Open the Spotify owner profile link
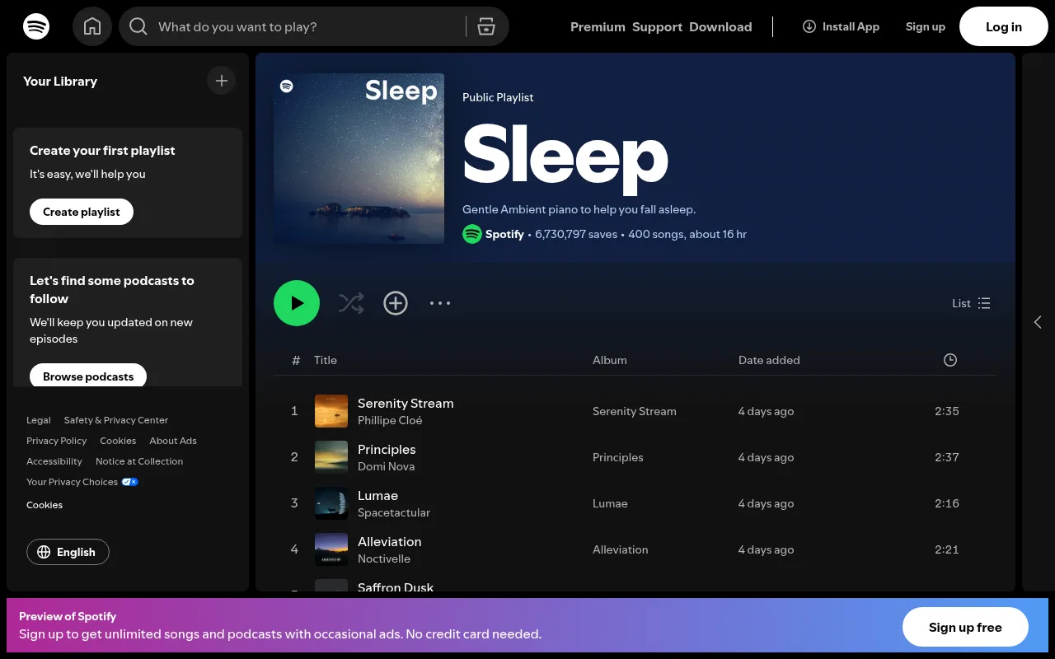 click(x=504, y=234)
